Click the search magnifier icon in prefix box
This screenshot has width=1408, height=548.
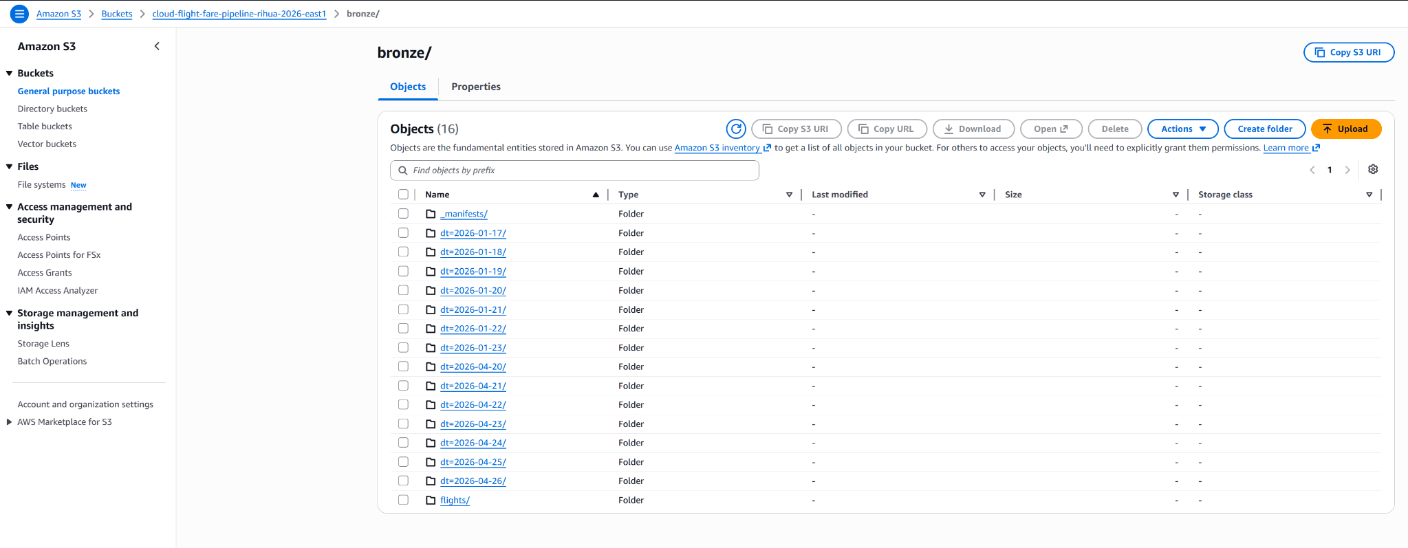coord(403,171)
